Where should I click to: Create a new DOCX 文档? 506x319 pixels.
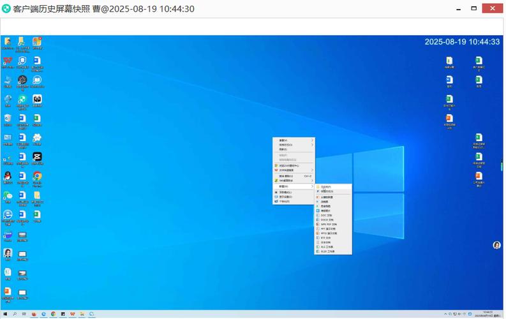coord(333,219)
